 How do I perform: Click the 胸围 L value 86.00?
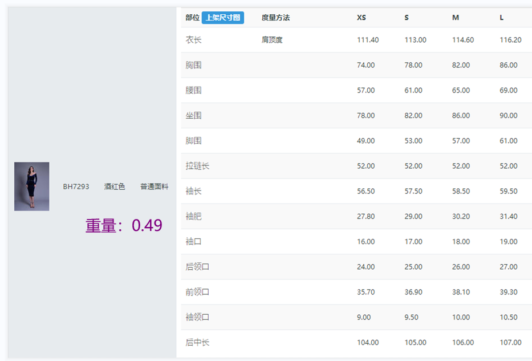tap(509, 65)
